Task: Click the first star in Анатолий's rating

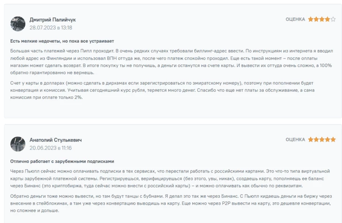Action: 311,140
